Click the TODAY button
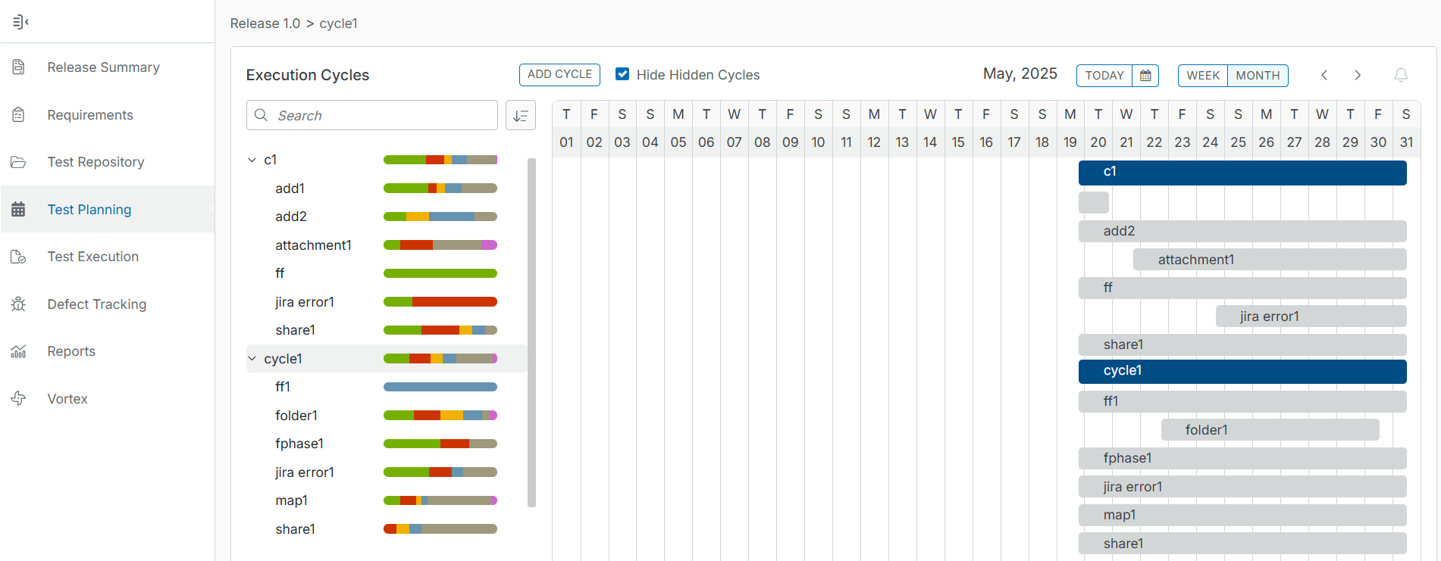The image size is (1441, 561). (1104, 76)
